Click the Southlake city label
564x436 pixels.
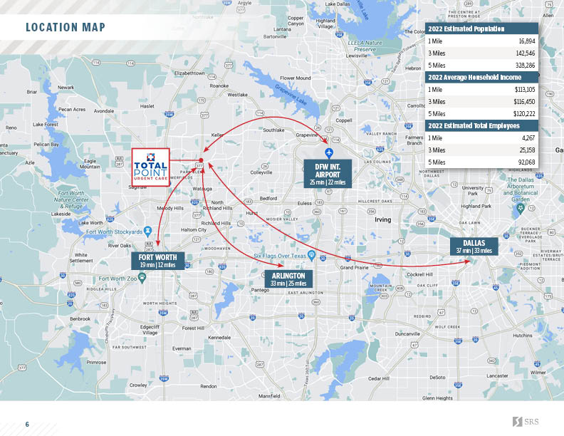coord(273,130)
